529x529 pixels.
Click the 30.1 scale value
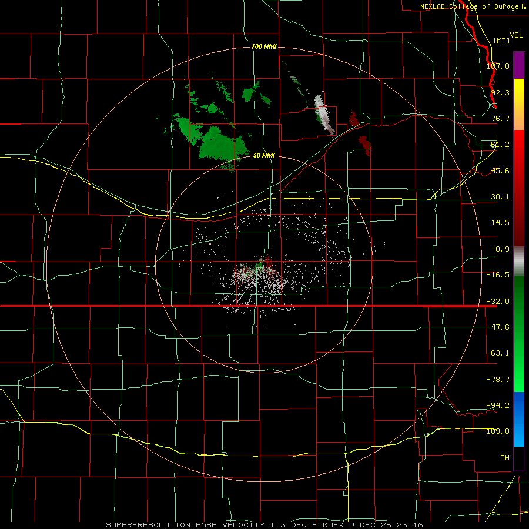pos(500,197)
